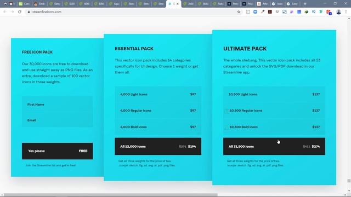Click the grey shield extension icon

277,12
